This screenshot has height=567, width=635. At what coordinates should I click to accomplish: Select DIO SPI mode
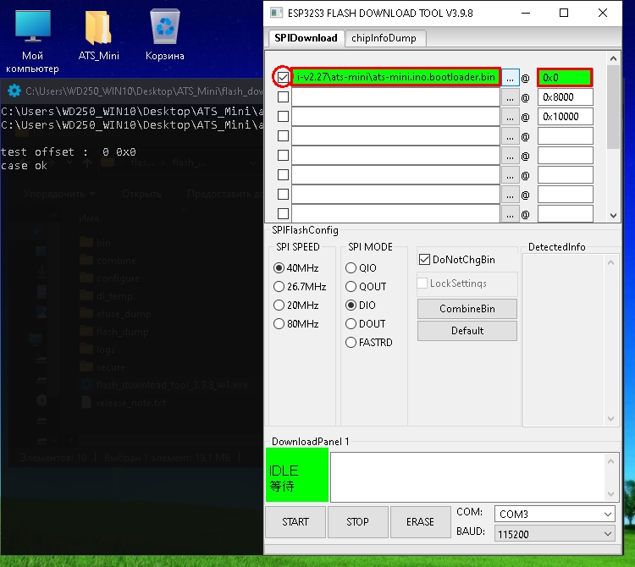click(x=361, y=306)
